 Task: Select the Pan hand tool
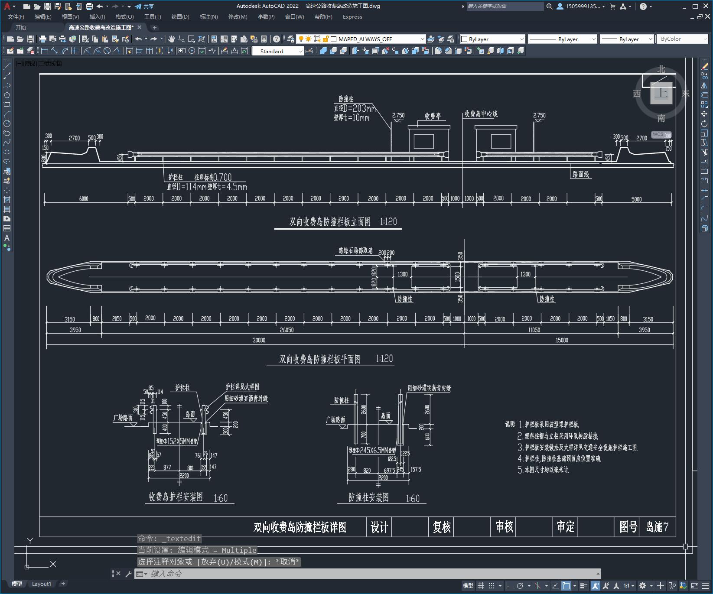pyautogui.click(x=172, y=39)
